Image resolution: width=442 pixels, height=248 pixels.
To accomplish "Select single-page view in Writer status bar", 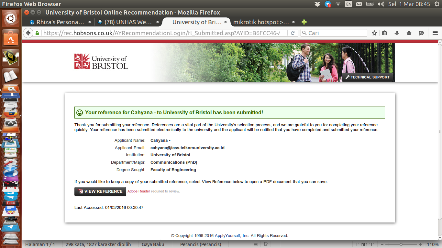I will coord(359,244).
